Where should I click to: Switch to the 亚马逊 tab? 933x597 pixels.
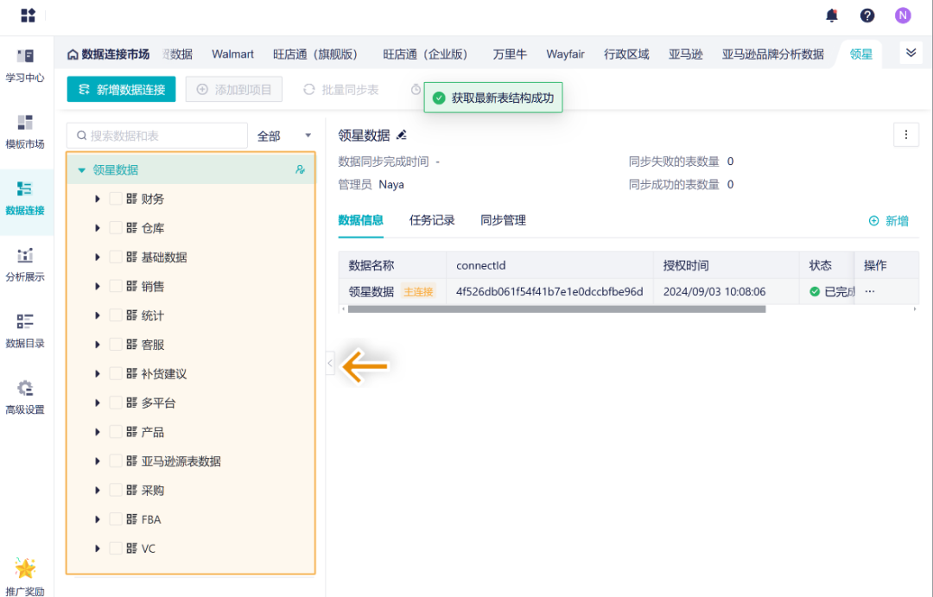pos(685,54)
